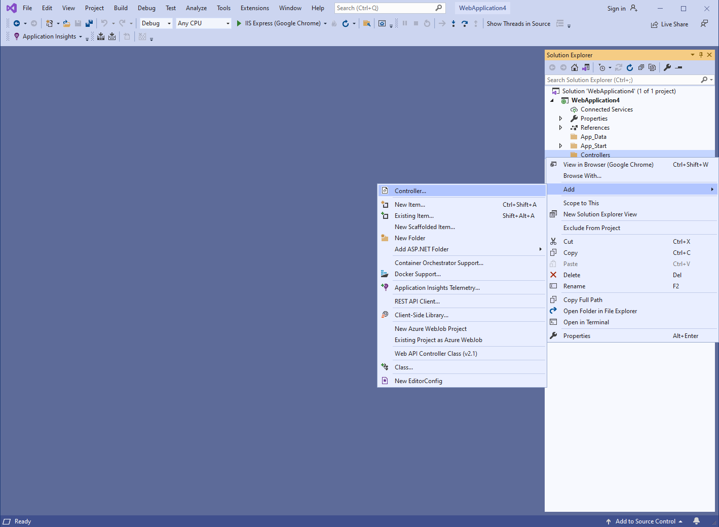Click the Application Insights lightbulb icon

17,36
